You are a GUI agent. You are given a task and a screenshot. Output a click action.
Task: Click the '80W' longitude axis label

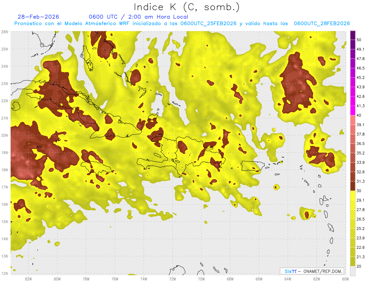[57, 279]
